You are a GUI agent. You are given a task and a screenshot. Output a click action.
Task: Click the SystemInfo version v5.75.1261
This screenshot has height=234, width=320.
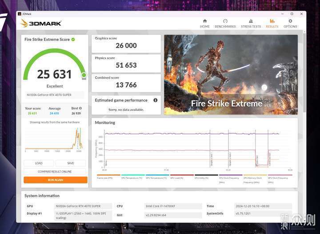[x=263, y=214]
